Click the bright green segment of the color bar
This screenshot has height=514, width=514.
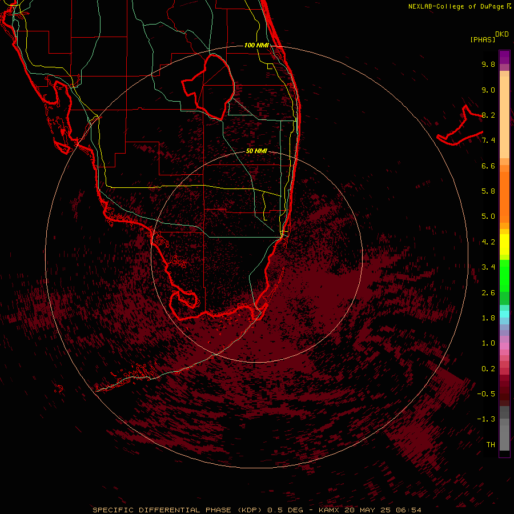coord(504,276)
